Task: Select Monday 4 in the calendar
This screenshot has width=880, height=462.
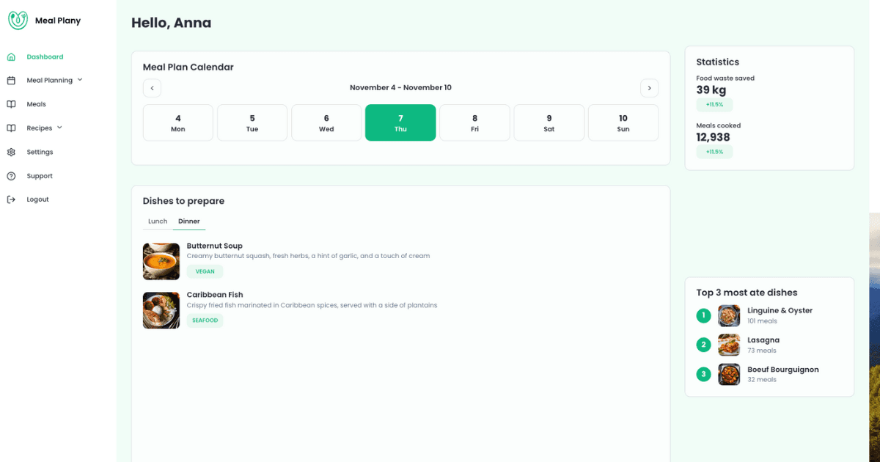Action: coord(178,122)
